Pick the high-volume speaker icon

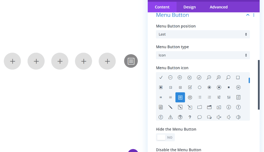pos(238,117)
